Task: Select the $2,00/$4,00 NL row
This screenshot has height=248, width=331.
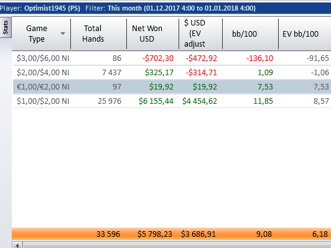Action: click(x=172, y=72)
